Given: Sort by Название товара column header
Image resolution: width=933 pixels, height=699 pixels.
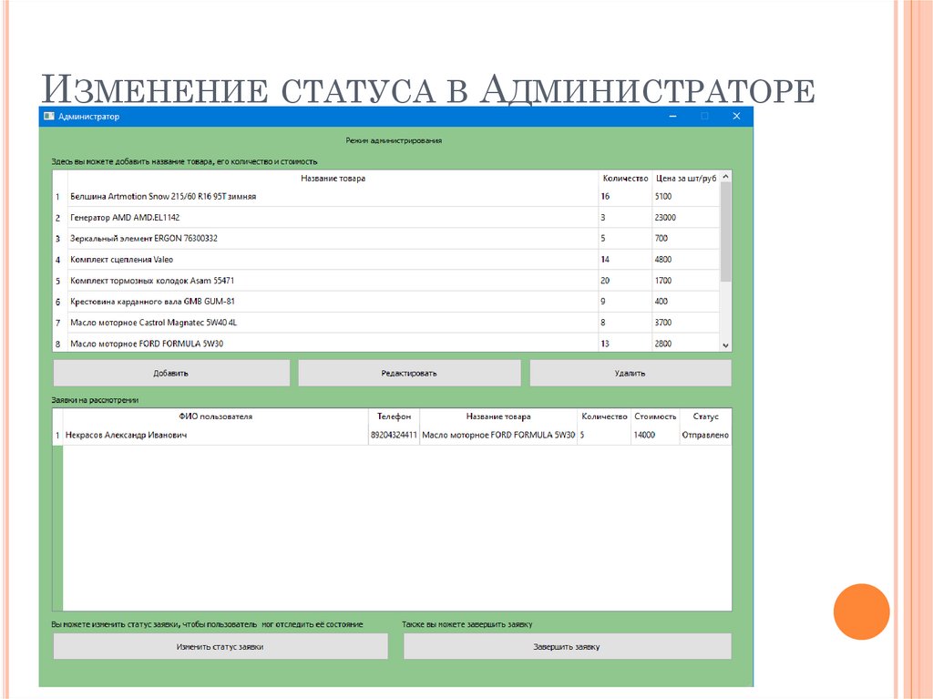Looking at the screenshot, I should coord(333,179).
